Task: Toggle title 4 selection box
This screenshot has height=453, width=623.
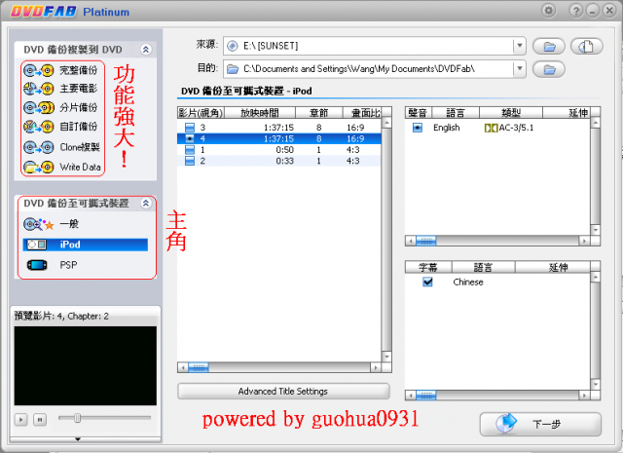Action: tap(190, 138)
